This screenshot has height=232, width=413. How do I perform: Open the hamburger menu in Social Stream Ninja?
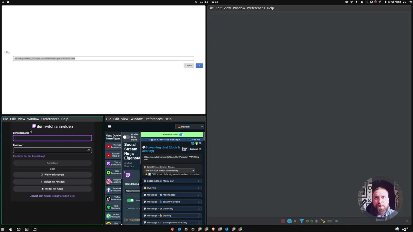(109, 127)
